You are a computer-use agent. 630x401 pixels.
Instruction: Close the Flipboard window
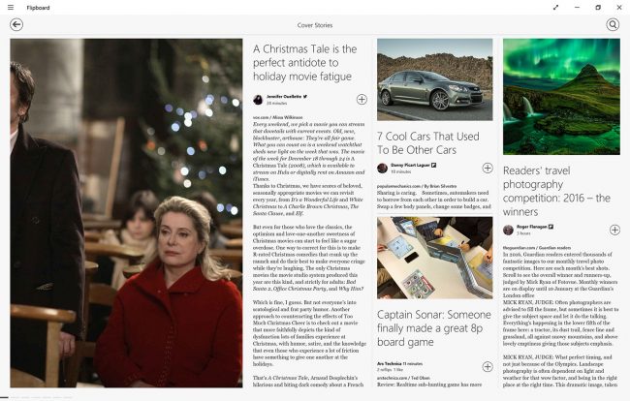619,7
